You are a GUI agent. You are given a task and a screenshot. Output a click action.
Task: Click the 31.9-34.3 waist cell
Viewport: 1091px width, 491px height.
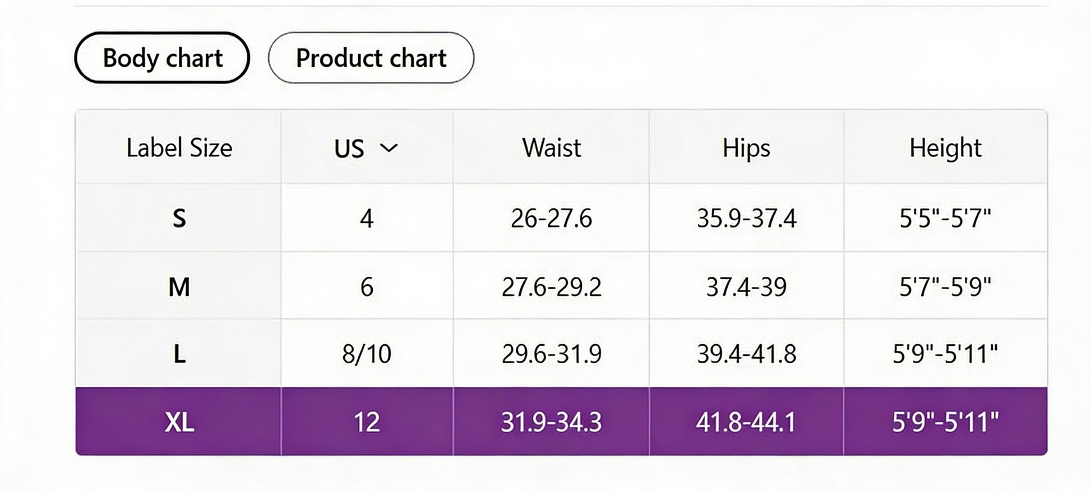[551, 421]
